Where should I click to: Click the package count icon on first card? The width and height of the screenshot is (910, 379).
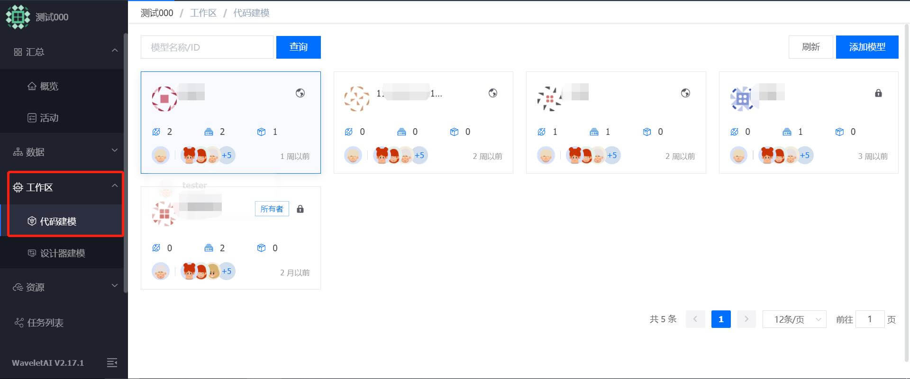261,132
